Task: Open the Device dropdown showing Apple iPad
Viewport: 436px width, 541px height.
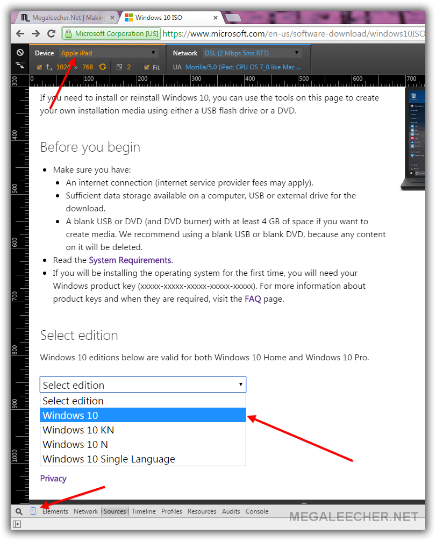Action: (108, 53)
